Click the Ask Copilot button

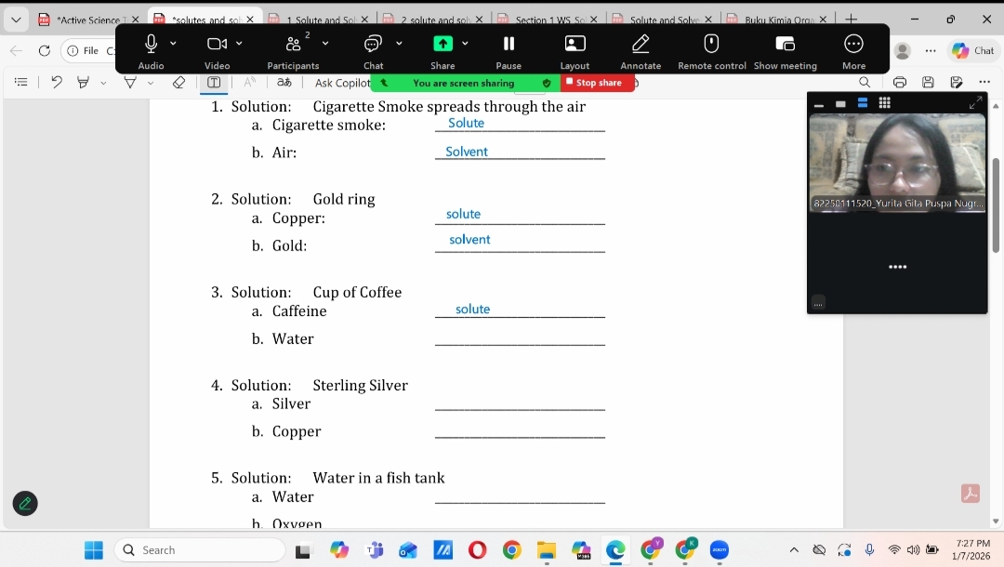(341, 83)
